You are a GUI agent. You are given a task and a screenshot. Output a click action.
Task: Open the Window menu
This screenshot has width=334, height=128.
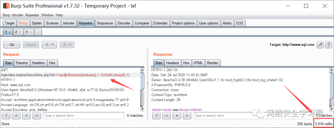[47, 15]
